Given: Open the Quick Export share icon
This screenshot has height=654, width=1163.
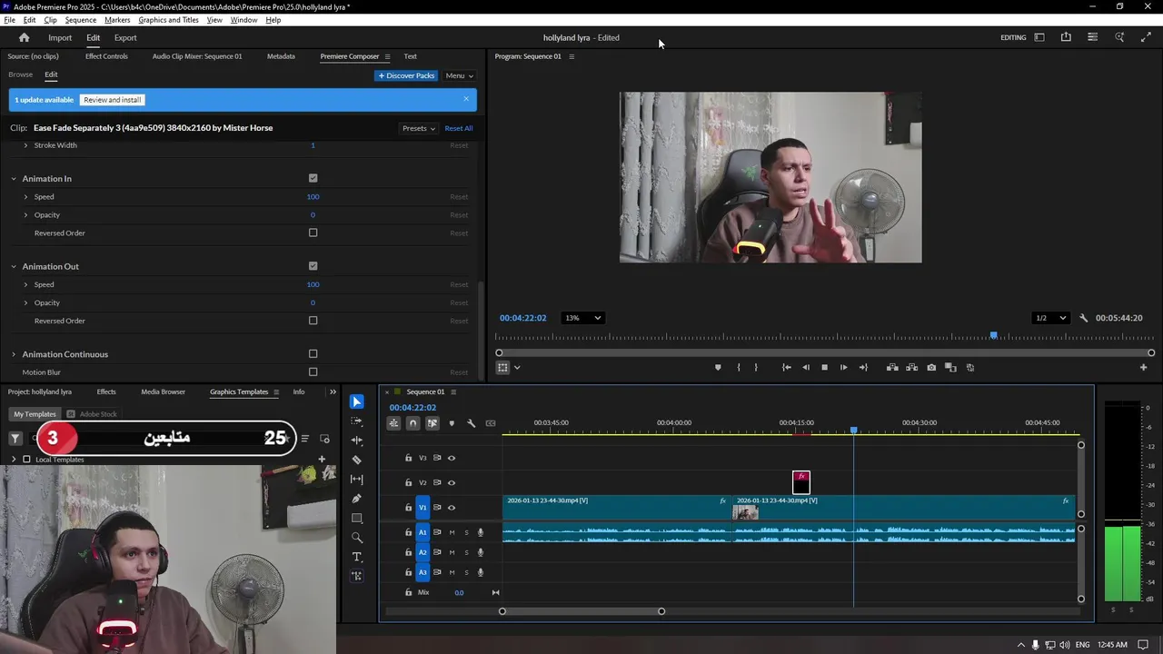Looking at the screenshot, I should click(1066, 37).
